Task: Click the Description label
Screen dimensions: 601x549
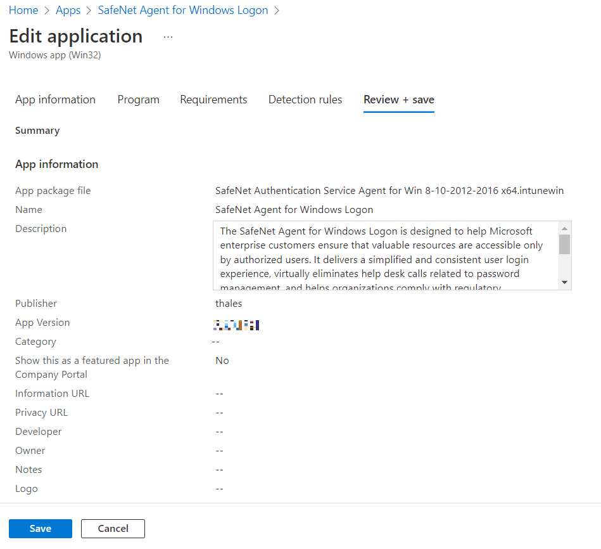Action: [x=41, y=229]
